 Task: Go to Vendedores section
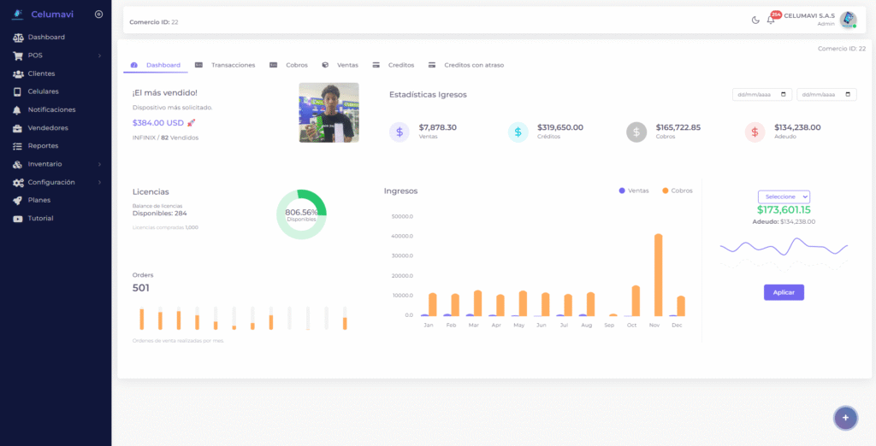coord(47,128)
